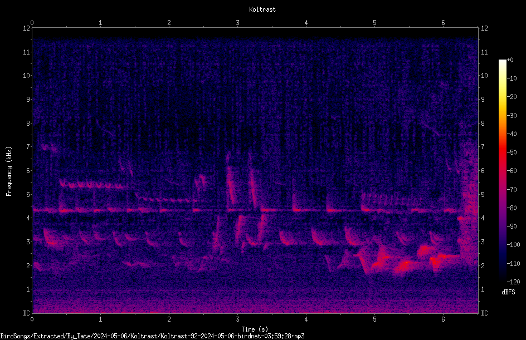Click the 5 second mark on top time axis
The height and width of the screenshot is (340, 526).
[374, 23]
